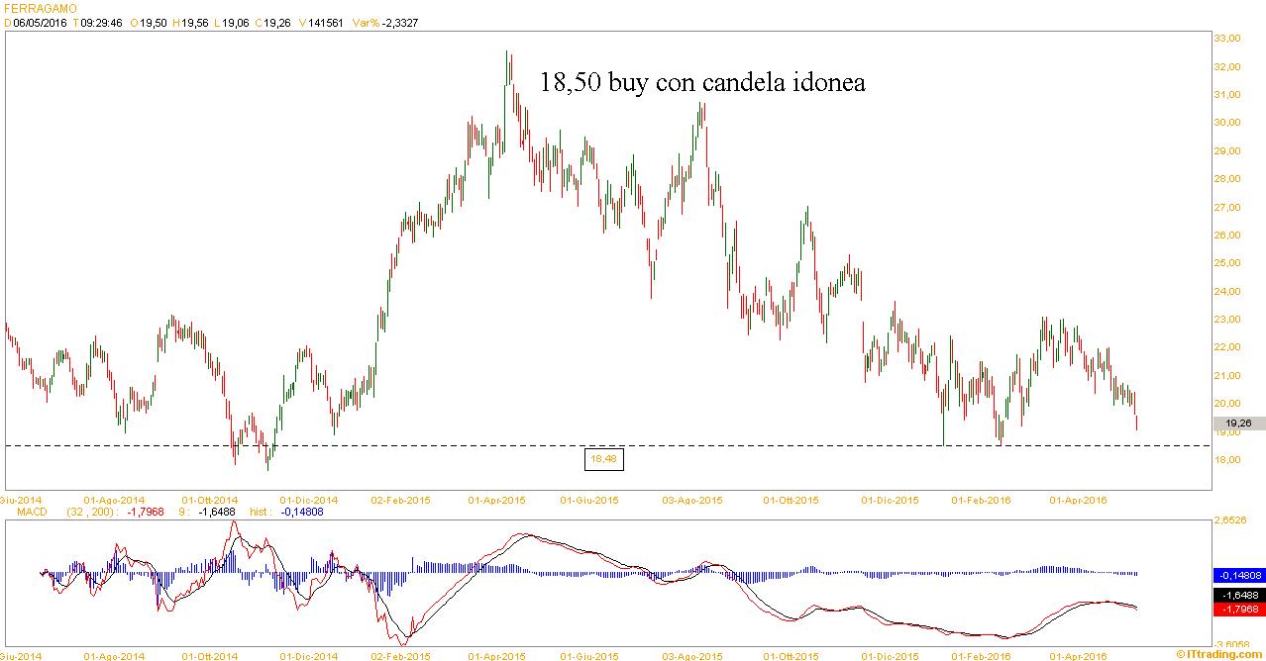Click the red -1,7968 MACD value box
Image resolution: width=1266 pixels, height=661 pixels.
tap(1238, 609)
